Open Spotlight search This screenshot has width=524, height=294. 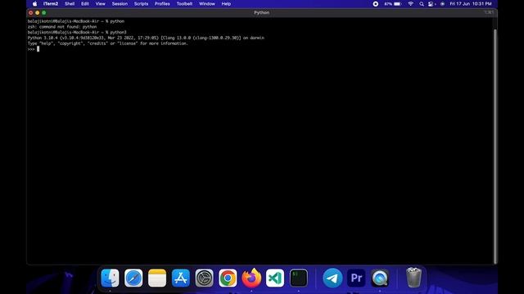coord(422,4)
